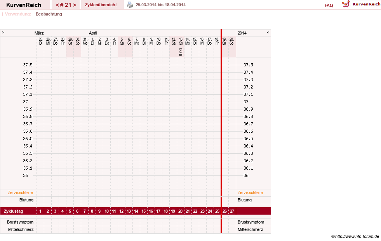This screenshot has width=381, height=241.
Task: Click the April month label
Action: click(x=93, y=33)
